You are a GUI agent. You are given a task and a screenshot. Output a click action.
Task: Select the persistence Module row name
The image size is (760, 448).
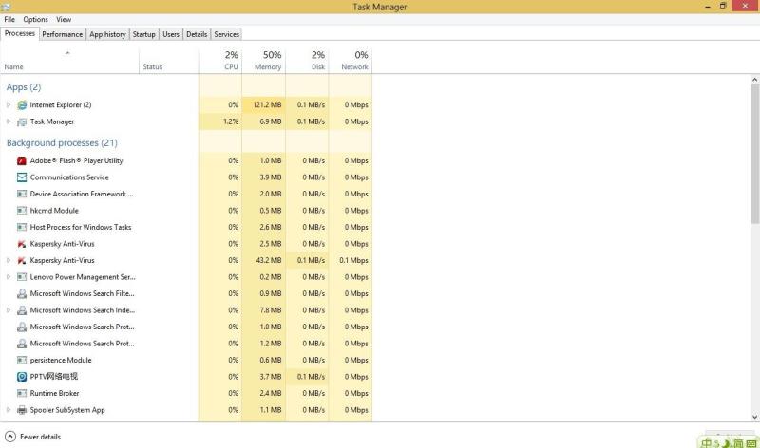(61, 361)
